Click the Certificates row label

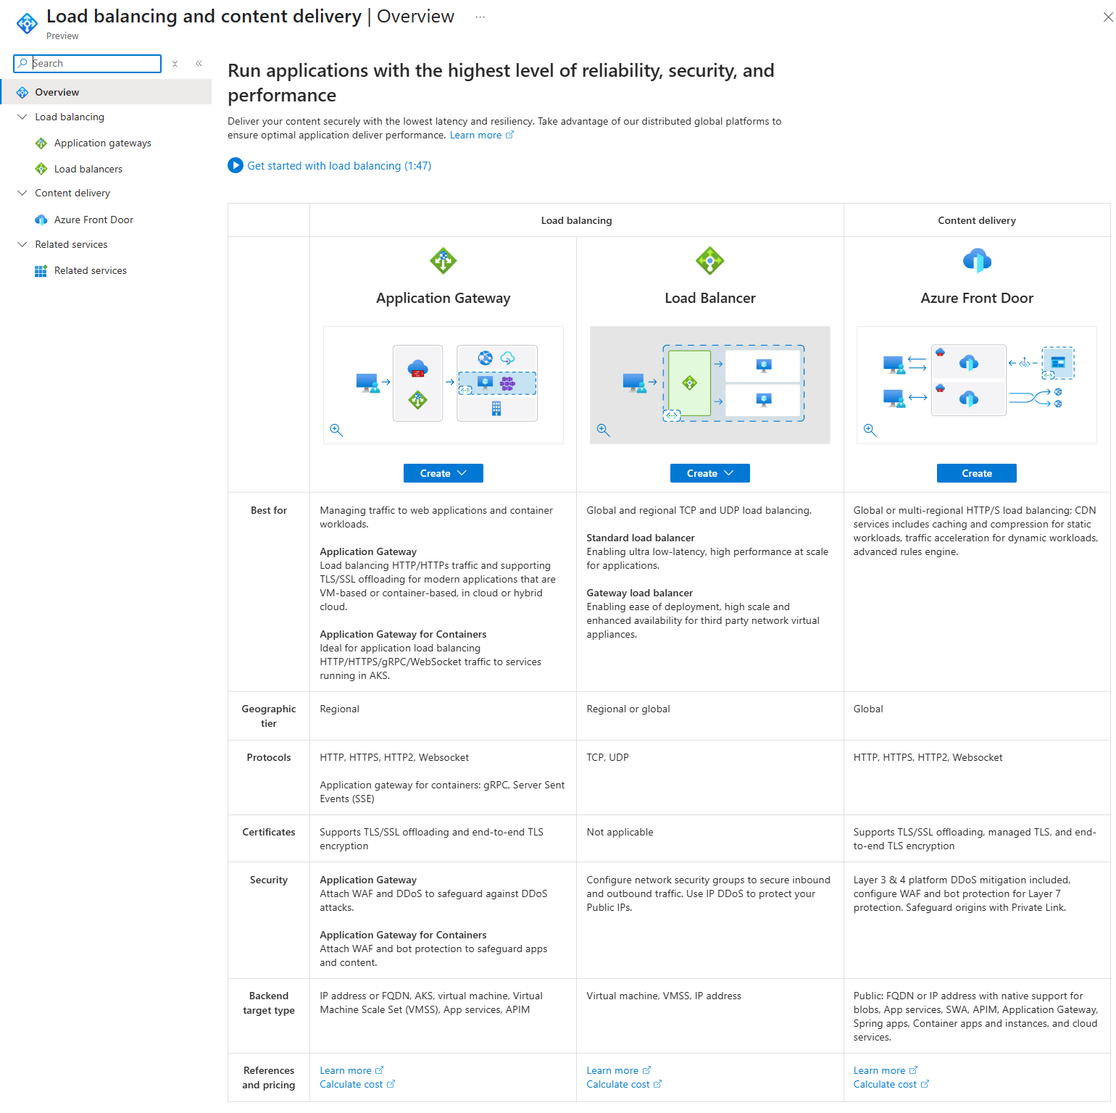pos(269,832)
